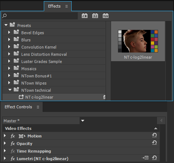Click the NT c-log2linear preview thumbnail
The height and width of the screenshot is (163, 174).
pos(138,41)
